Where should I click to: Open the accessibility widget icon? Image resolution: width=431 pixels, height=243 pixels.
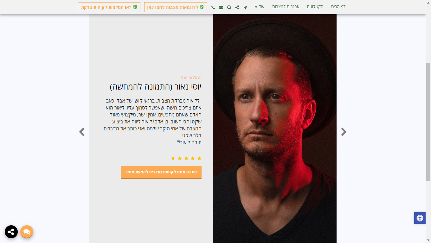[420, 218]
